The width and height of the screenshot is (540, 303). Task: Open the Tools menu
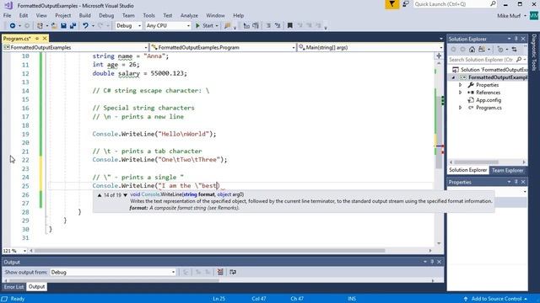pyautogui.click(x=148, y=15)
